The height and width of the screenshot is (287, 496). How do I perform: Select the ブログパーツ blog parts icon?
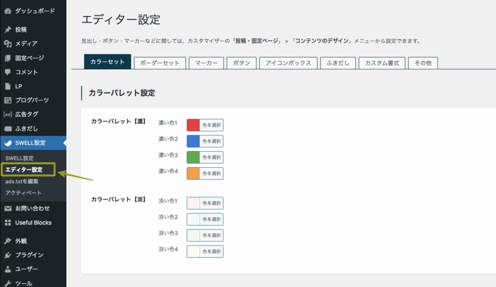tap(7, 100)
